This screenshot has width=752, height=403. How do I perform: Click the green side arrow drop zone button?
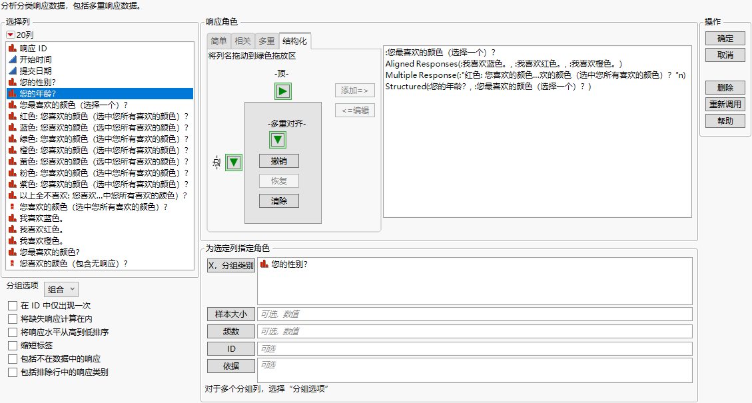(x=233, y=161)
